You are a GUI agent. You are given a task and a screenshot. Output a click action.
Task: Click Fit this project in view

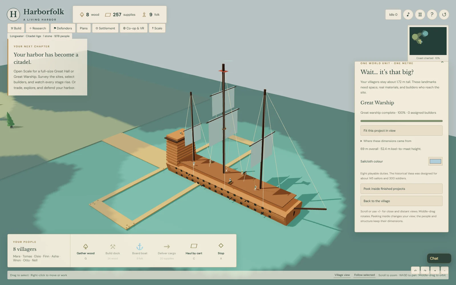(x=401, y=131)
